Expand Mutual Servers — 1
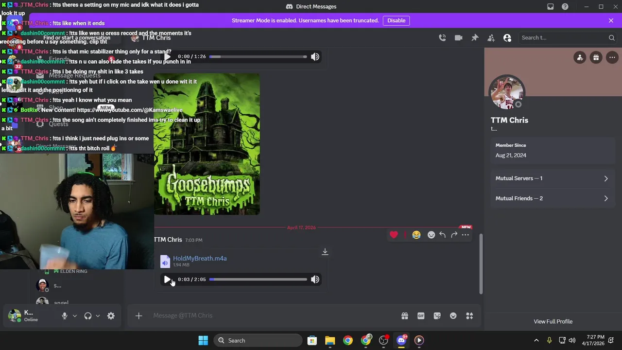The width and height of the screenshot is (622, 350). point(553,178)
